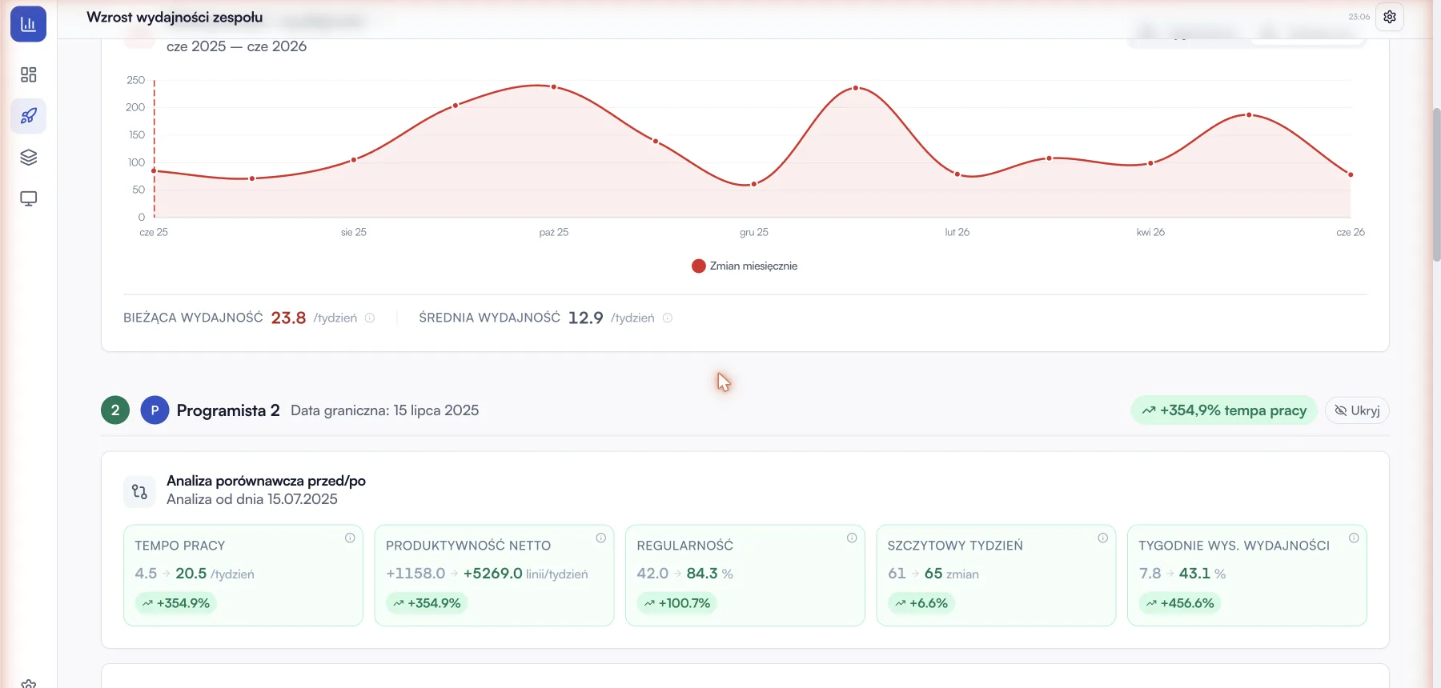1441x688 pixels.
Task: Click info icon next to Średnia wydajność
Action: 668,318
